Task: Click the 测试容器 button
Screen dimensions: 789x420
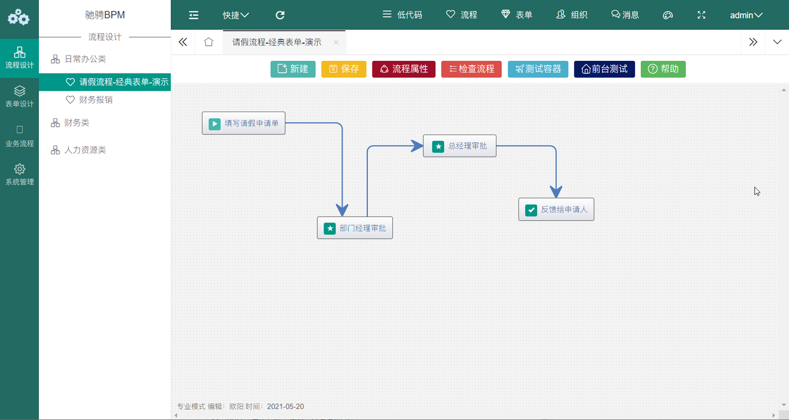Action: click(538, 69)
